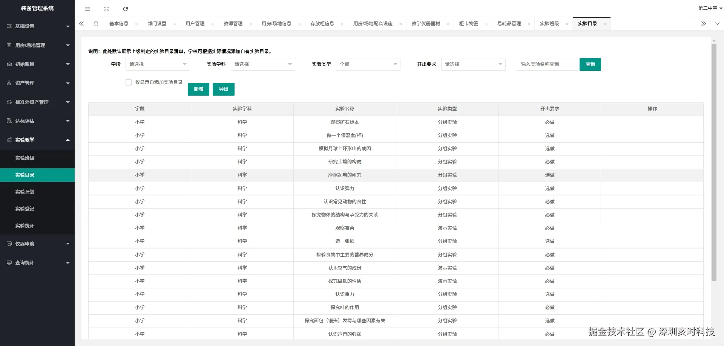Open the 学段 dropdown
724x346 pixels.
[x=158, y=64]
